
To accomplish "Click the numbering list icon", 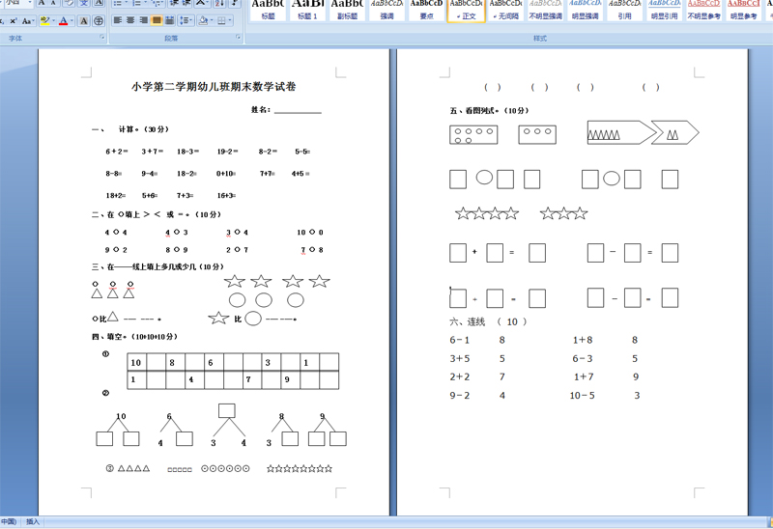I will point(138,4).
